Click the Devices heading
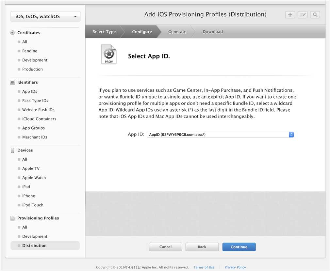Screen dimensions: 330x271 [25, 150]
